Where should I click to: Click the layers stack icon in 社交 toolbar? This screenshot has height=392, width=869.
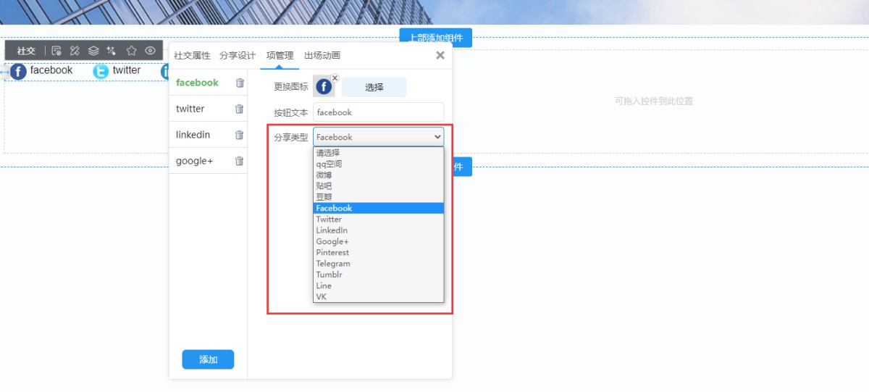click(93, 51)
